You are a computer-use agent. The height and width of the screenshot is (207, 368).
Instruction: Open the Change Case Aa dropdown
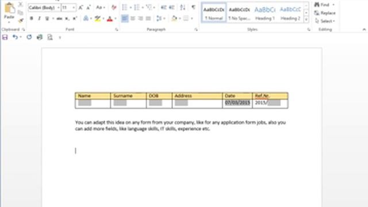pos(101,7)
